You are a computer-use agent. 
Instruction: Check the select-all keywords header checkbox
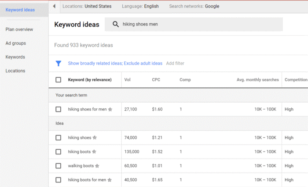[x=59, y=80]
